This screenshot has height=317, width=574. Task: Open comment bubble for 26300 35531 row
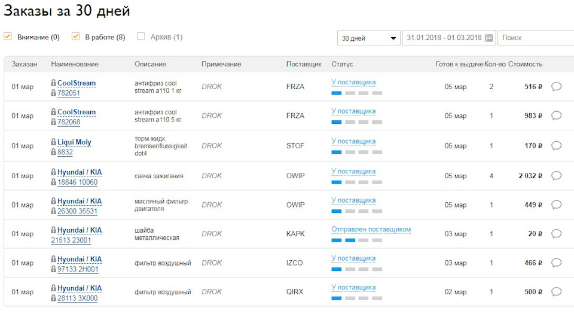click(557, 205)
